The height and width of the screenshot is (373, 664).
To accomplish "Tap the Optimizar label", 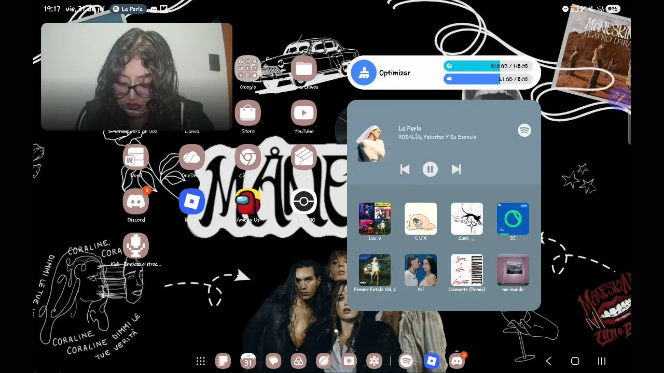I will (395, 73).
